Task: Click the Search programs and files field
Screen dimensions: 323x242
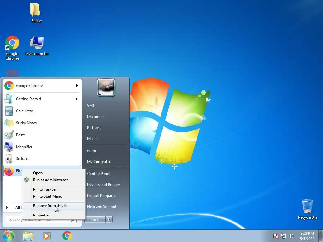Action: (x=41, y=220)
